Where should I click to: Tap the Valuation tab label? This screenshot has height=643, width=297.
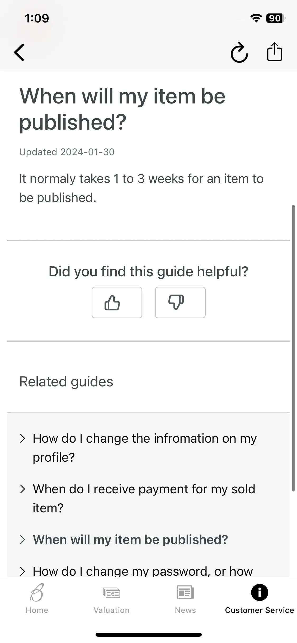click(111, 610)
